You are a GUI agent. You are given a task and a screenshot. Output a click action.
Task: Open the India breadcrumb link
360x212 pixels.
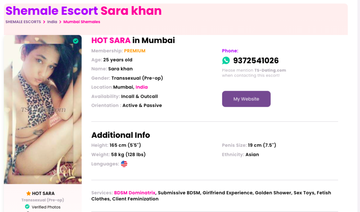(x=52, y=22)
